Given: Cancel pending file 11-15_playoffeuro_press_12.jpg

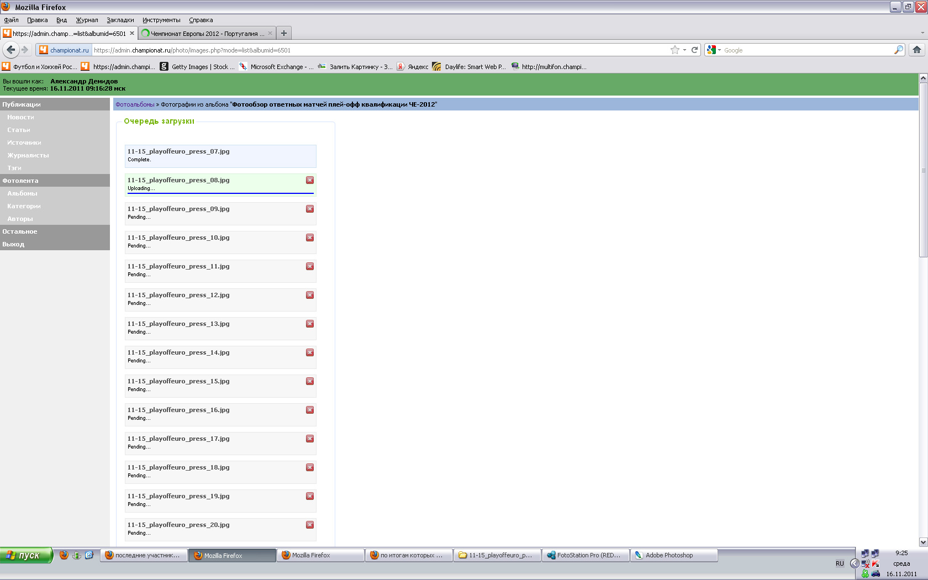Looking at the screenshot, I should (310, 295).
